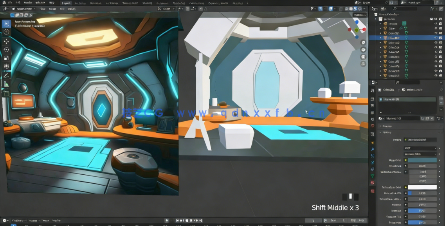Click the zoom magnifier viewport gizmo
Viewport: 445px width, 226px height.
pyautogui.click(x=363, y=42)
